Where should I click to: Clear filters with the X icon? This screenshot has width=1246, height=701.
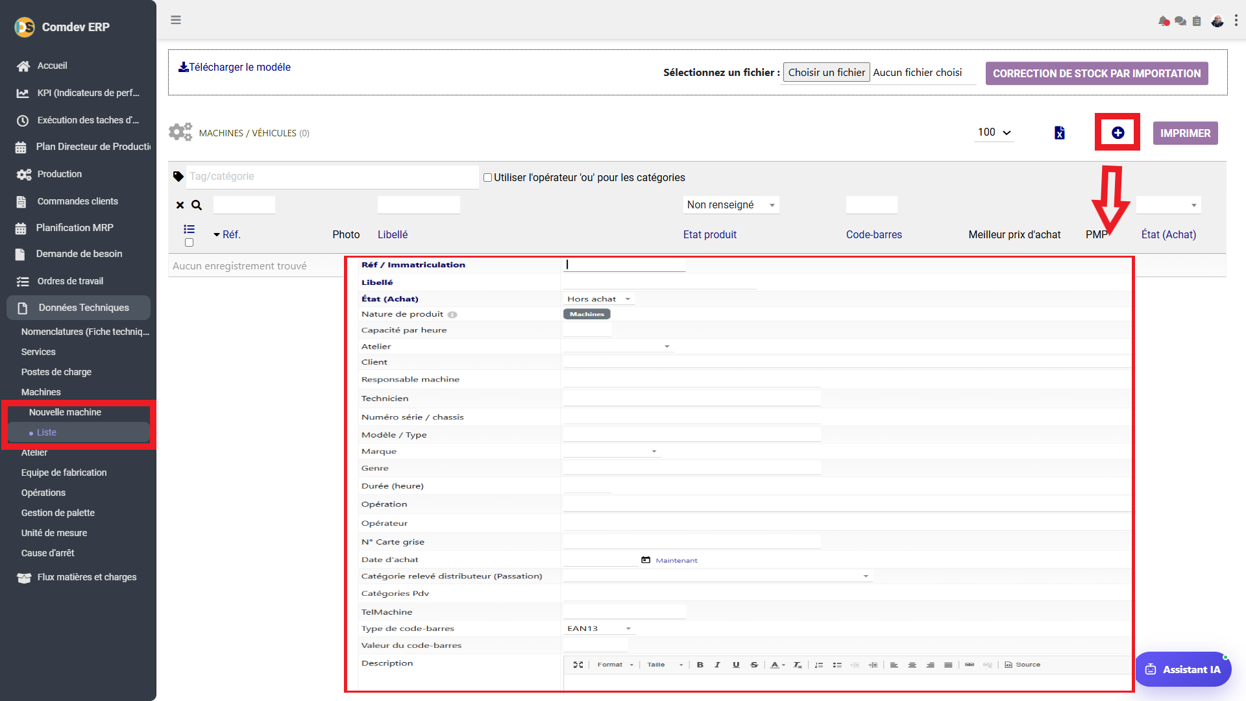[180, 205]
